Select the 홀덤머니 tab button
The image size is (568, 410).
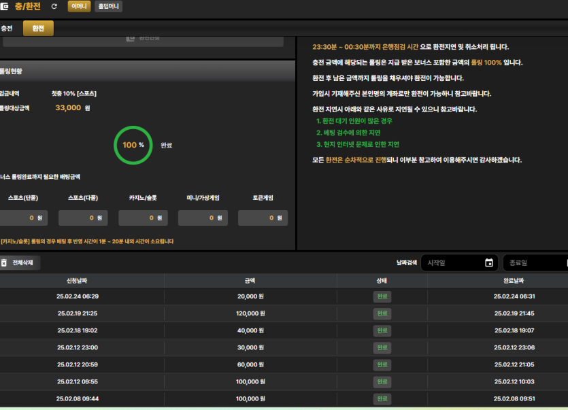click(108, 6)
